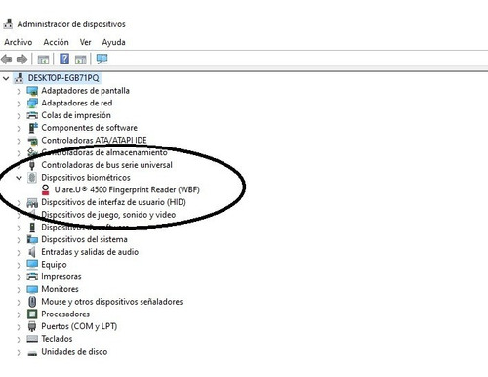Select the Adaptadores de red item

click(77, 103)
